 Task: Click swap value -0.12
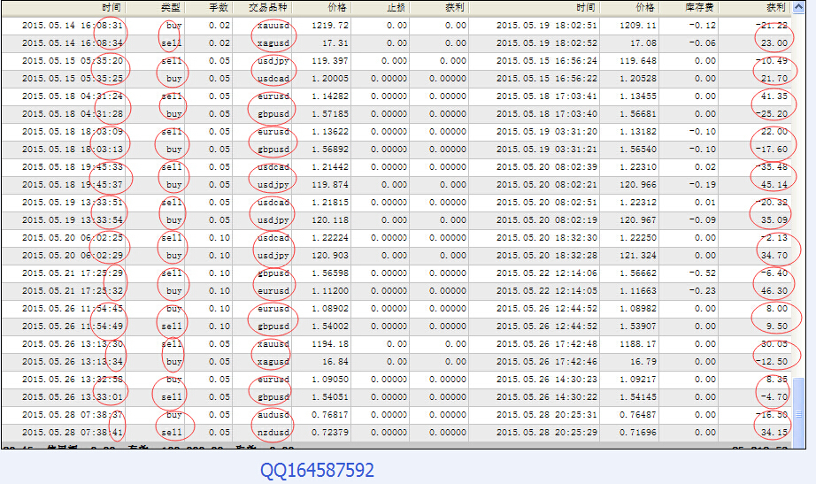coord(703,26)
